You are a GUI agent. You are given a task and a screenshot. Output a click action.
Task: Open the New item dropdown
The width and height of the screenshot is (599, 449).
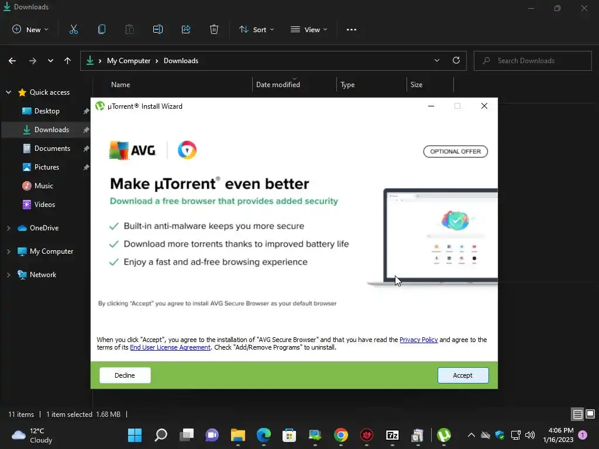[x=30, y=29]
